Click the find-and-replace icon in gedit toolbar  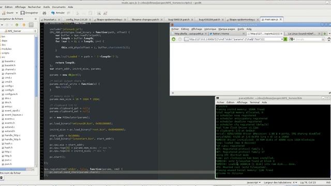(106, 13)
